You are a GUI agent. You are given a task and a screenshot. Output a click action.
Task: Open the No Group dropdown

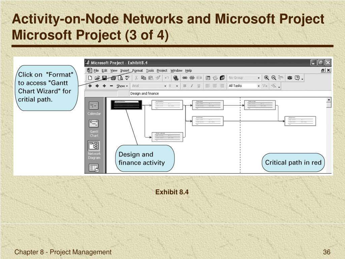258,78
